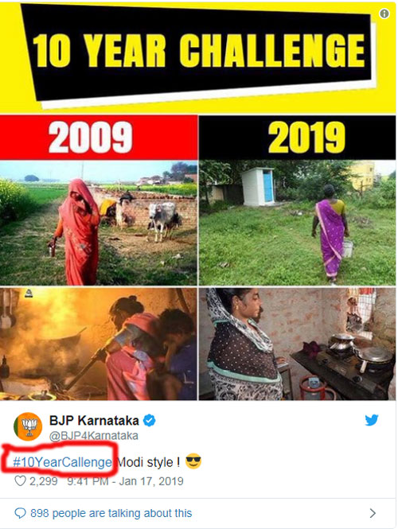Click the gas stove kitchen photo
Image resolution: width=398 pixels, height=529 pixels.
(297, 344)
